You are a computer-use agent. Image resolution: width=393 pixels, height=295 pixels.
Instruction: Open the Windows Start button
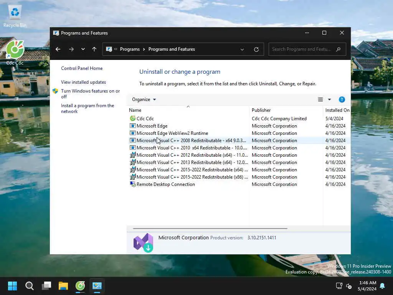(12, 286)
